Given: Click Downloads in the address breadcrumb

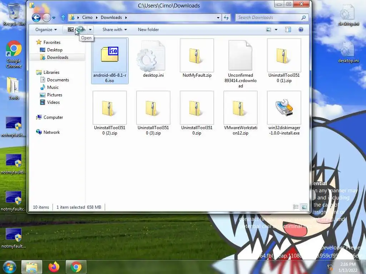Looking at the screenshot, I should 112,17.
